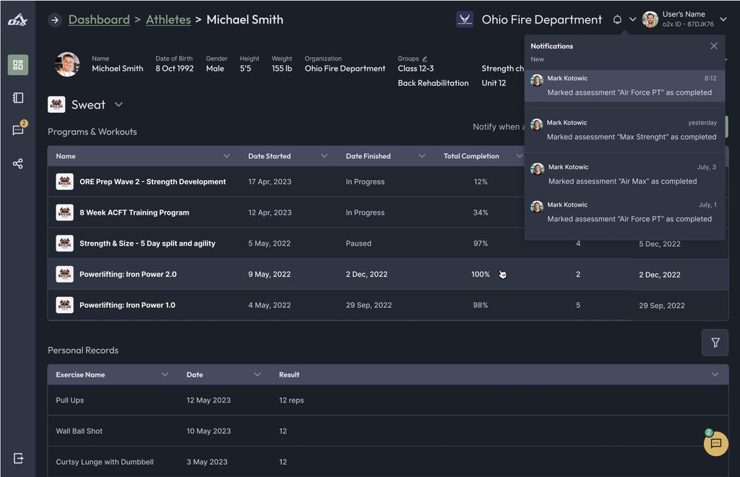
Task: Open the share icon in sidebar
Action: (18, 164)
